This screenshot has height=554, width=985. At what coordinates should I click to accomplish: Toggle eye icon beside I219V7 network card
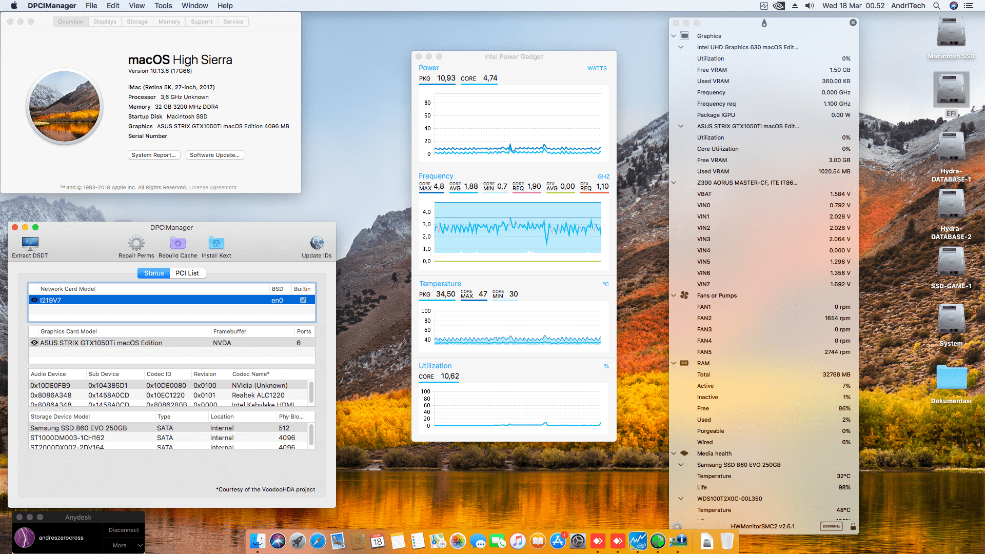click(34, 300)
